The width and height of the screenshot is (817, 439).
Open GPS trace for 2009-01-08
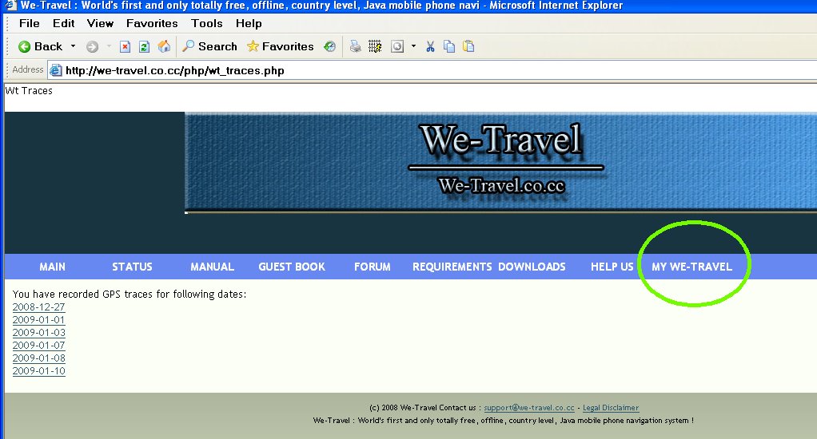39,358
